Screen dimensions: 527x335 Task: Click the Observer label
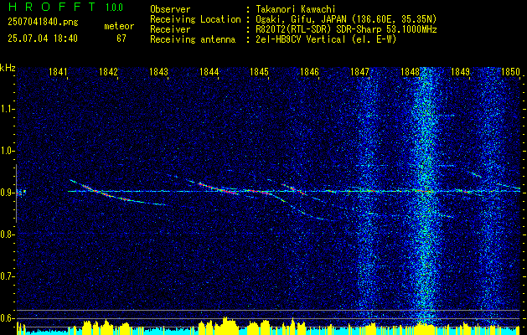tap(170, 9)
